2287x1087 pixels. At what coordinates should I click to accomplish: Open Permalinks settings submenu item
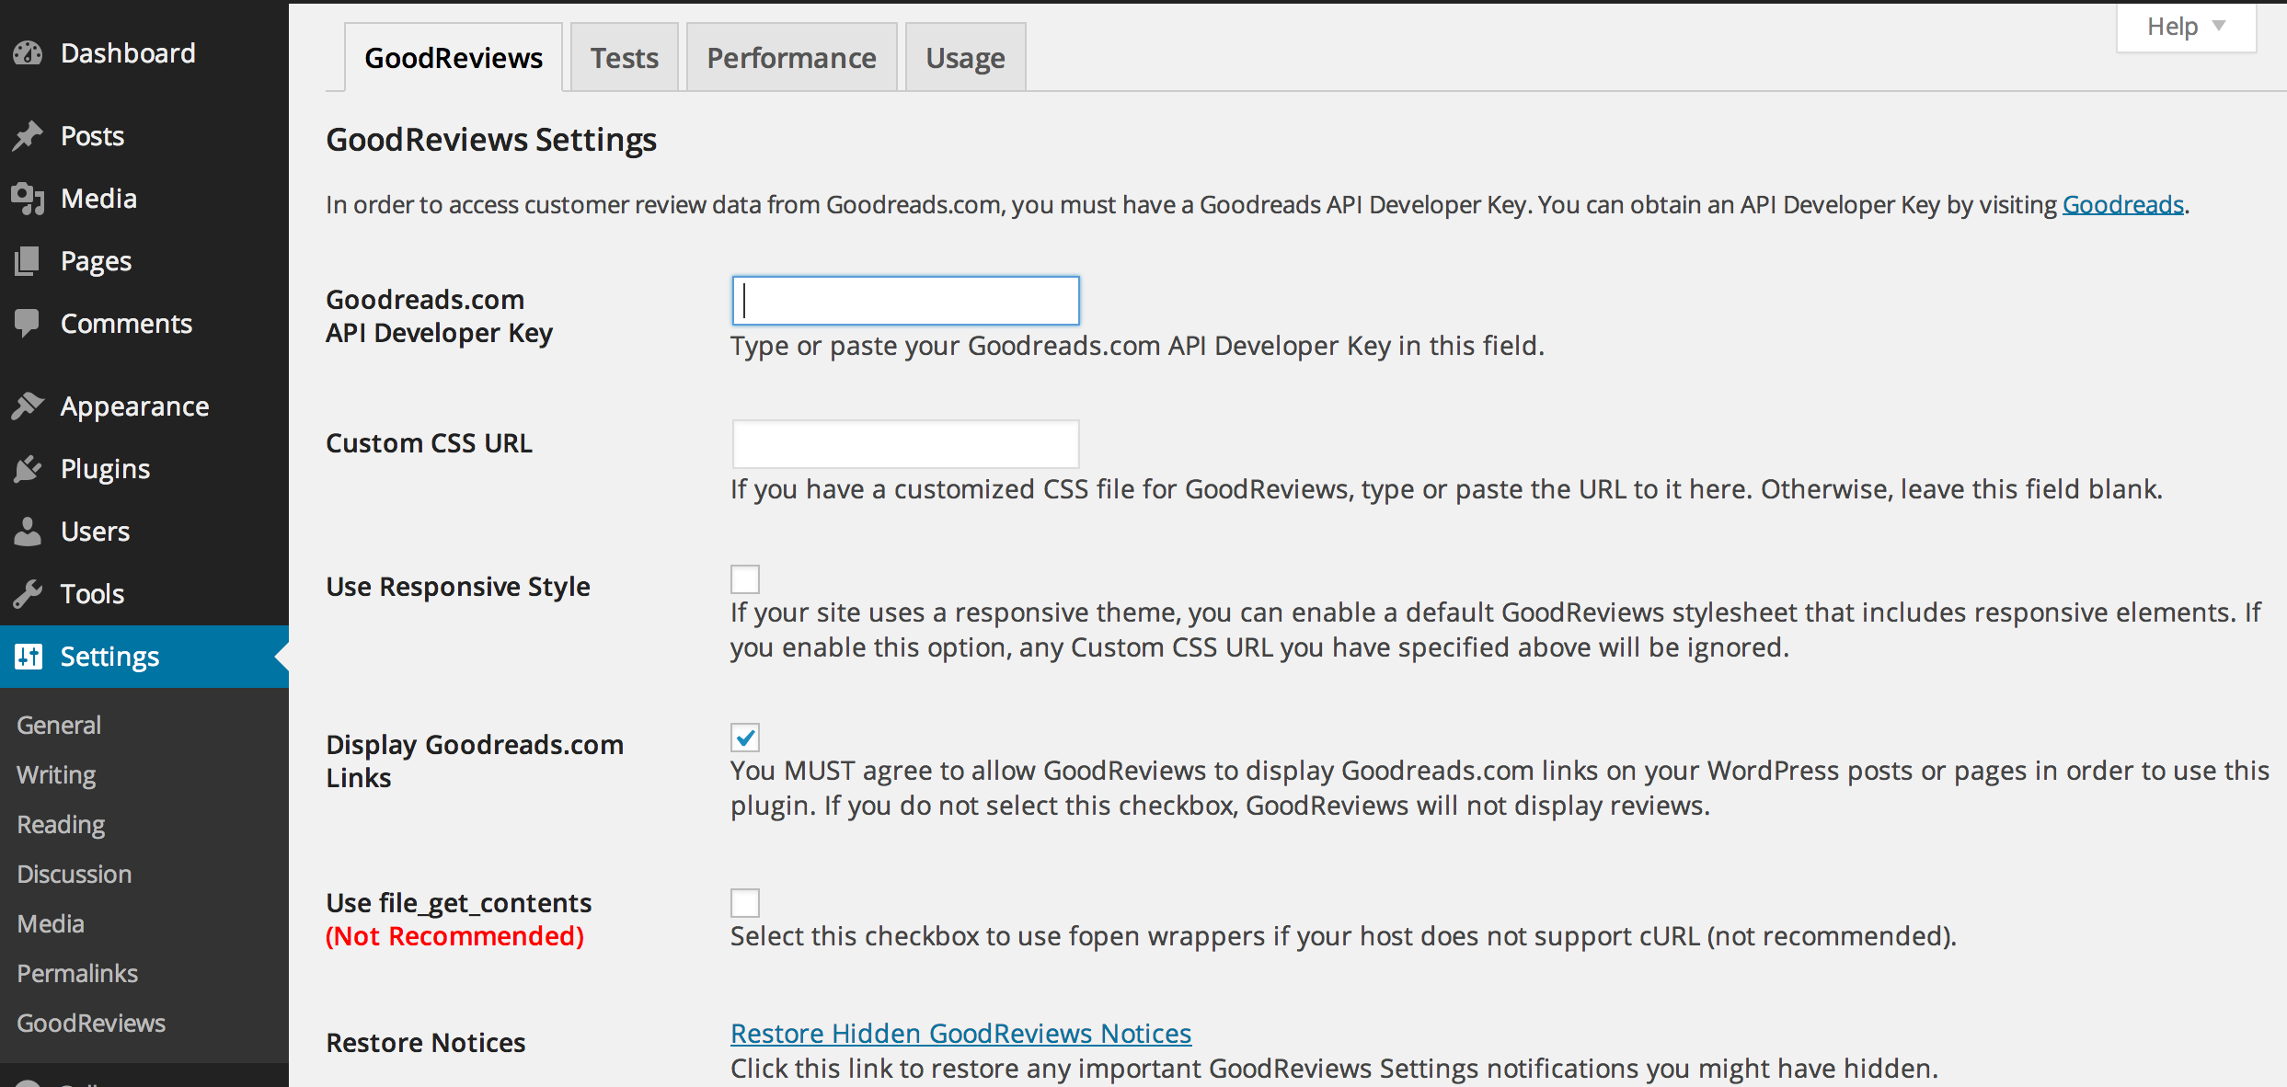[x=77, y=973]
